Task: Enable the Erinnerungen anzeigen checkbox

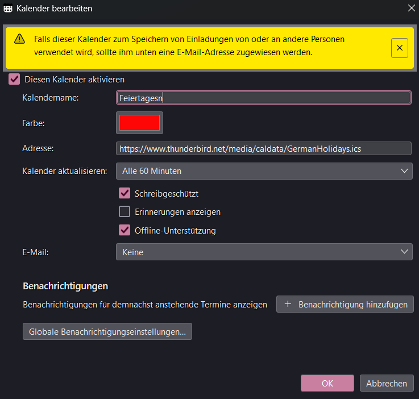Action: 125,212
